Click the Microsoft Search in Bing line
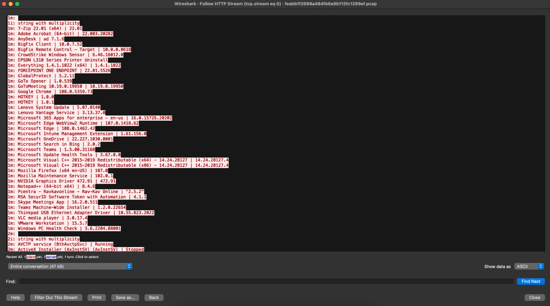Image resolution: width=550 pixels, height=306 pixels. 54,144
